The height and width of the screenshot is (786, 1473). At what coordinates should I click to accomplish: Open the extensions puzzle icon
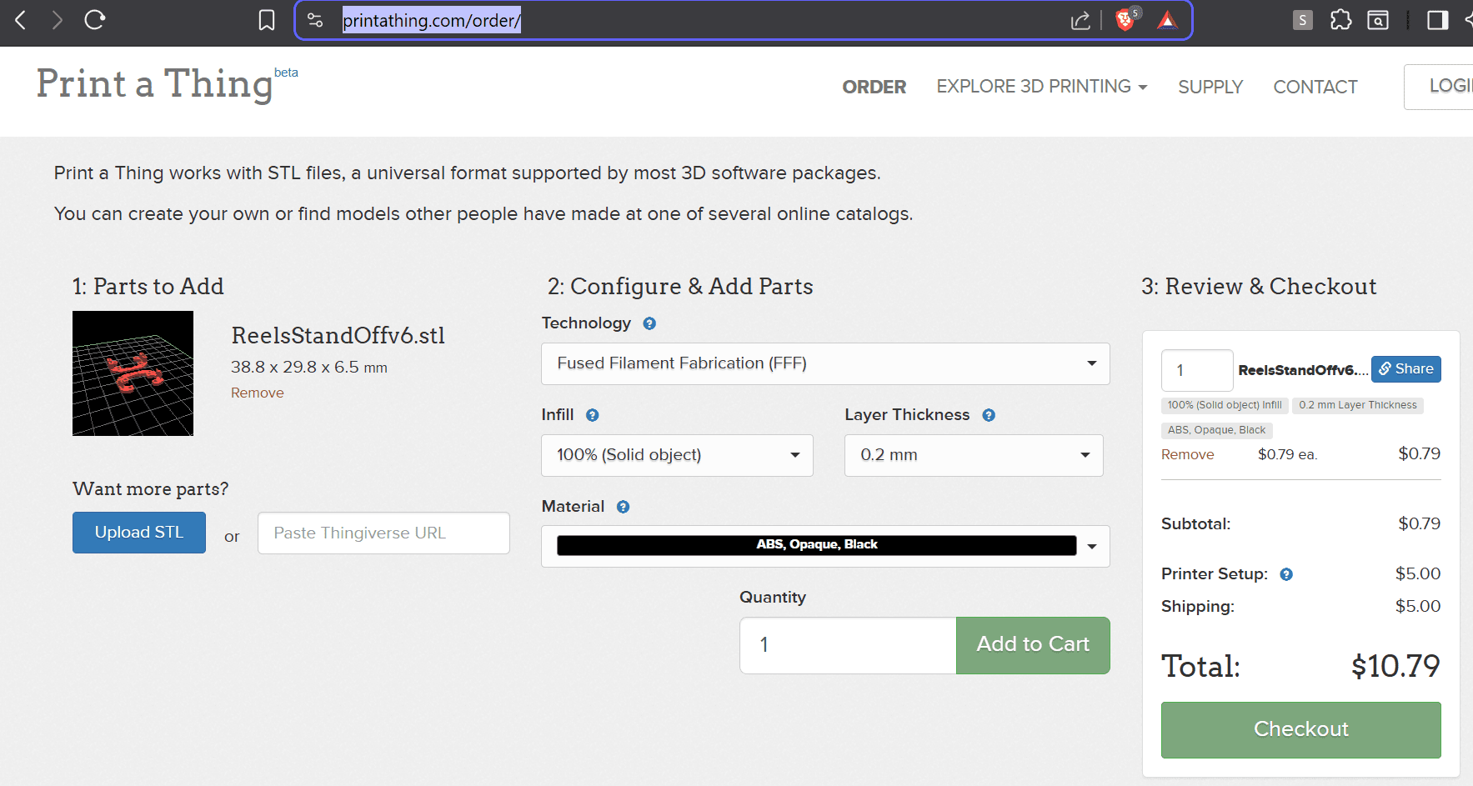(x=1340, y=19)
